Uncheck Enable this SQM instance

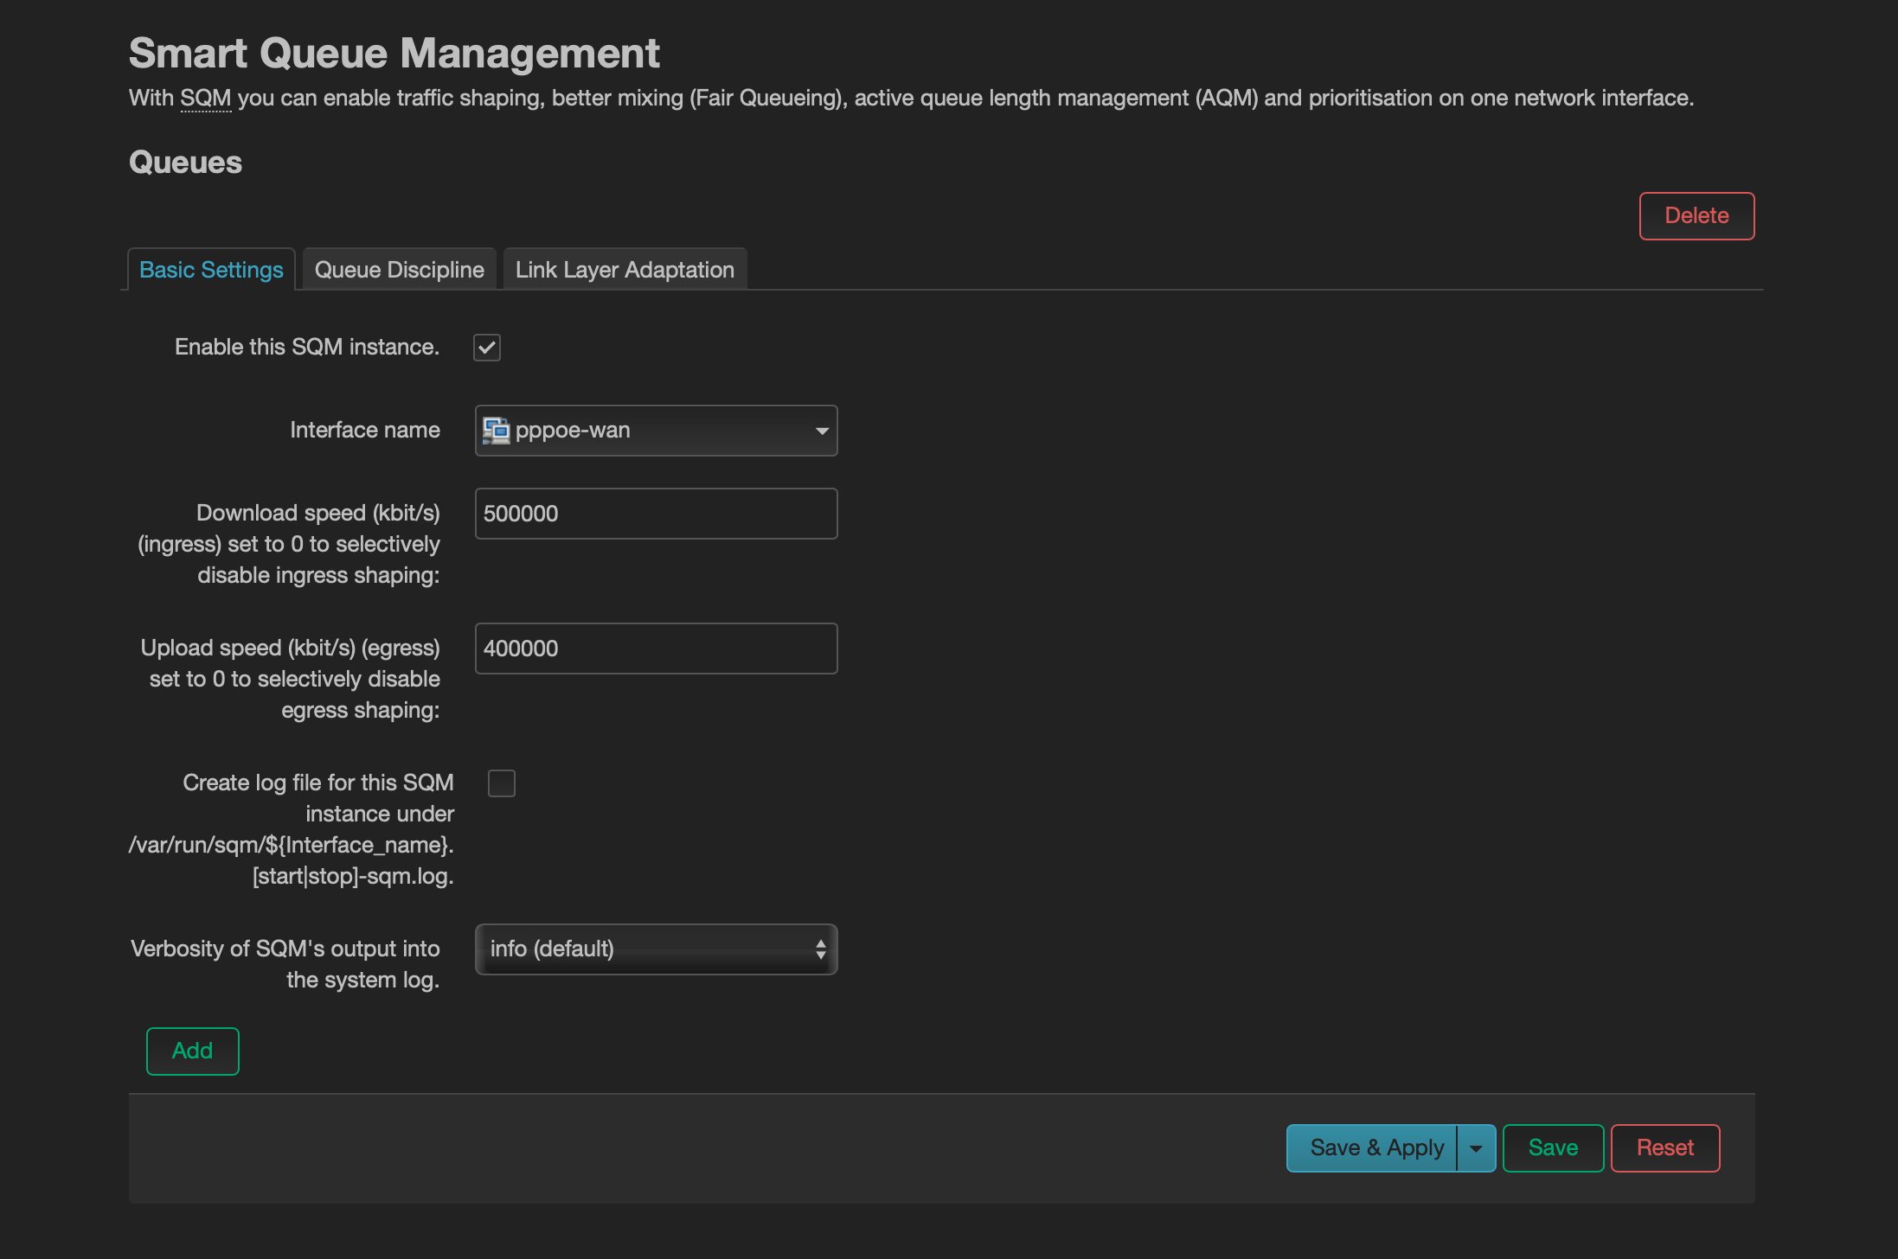pyautogui.click(x=487, y=348)
